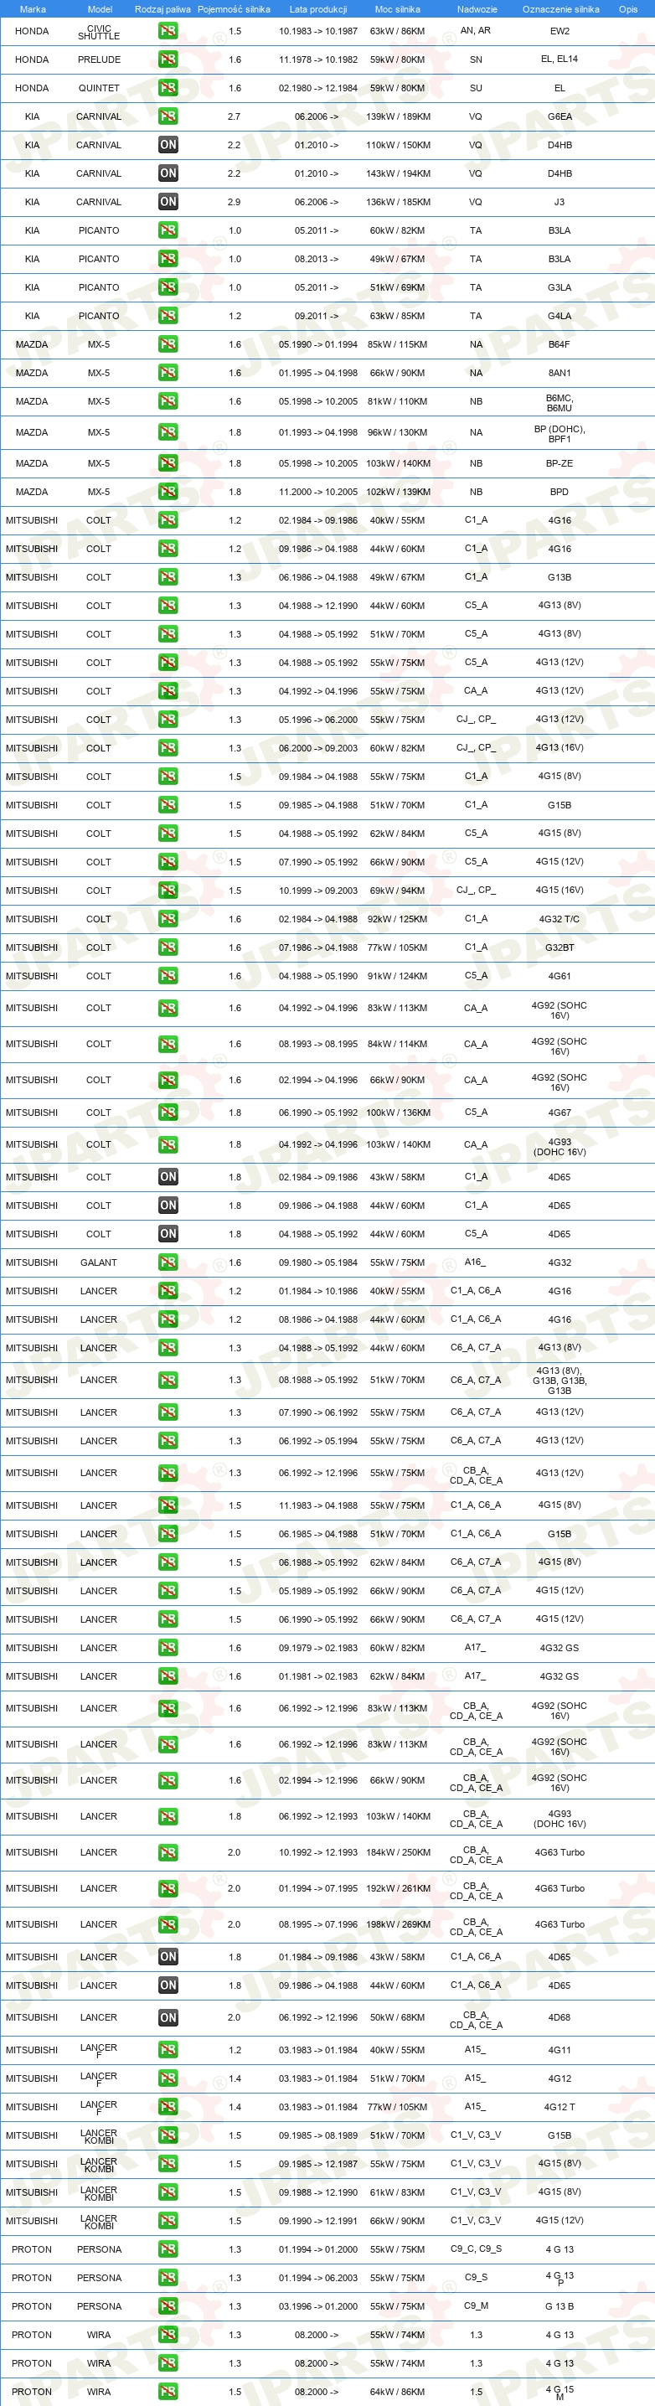The image size is (655, 2406).
Task: Click the petrol icon of the MX-5 BP-ZE row
Action: pos(168,463)
